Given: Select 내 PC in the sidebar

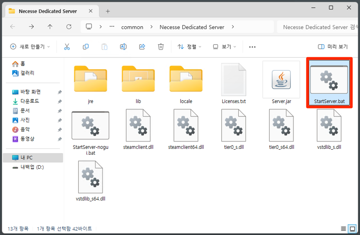Looking at the screenshot, I should coord(33,158).
